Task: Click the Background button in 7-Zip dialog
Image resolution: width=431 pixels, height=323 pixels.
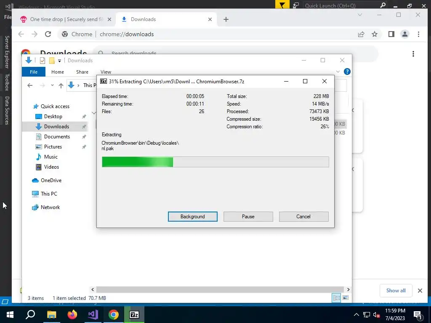Action: point(192,217)
